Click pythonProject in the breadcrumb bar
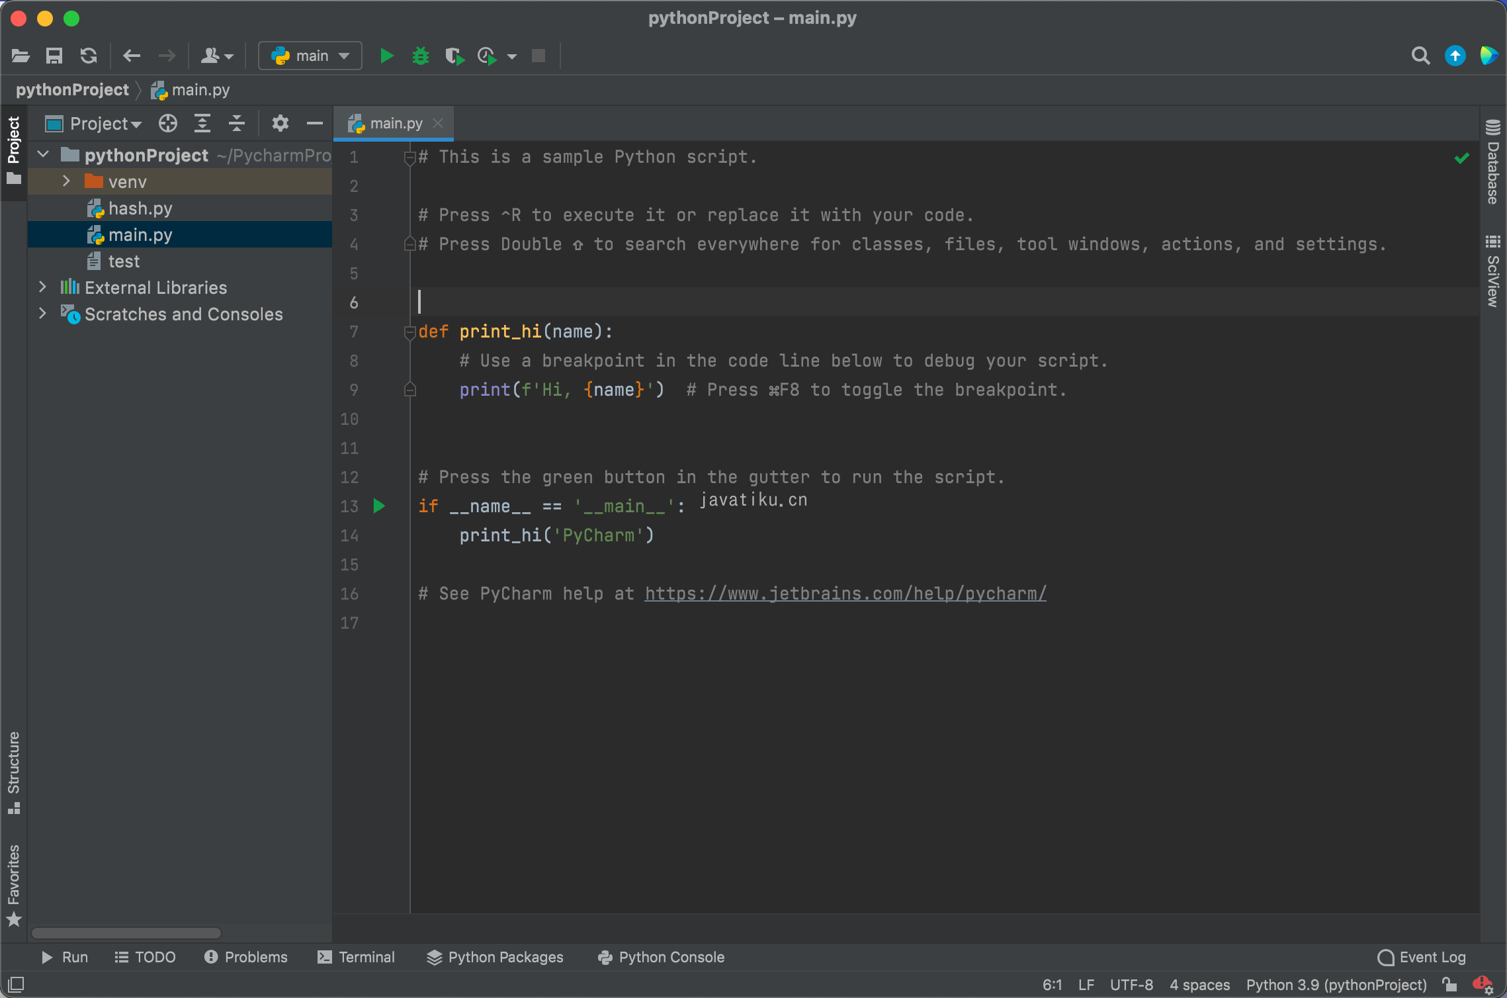 pos(72,90)
